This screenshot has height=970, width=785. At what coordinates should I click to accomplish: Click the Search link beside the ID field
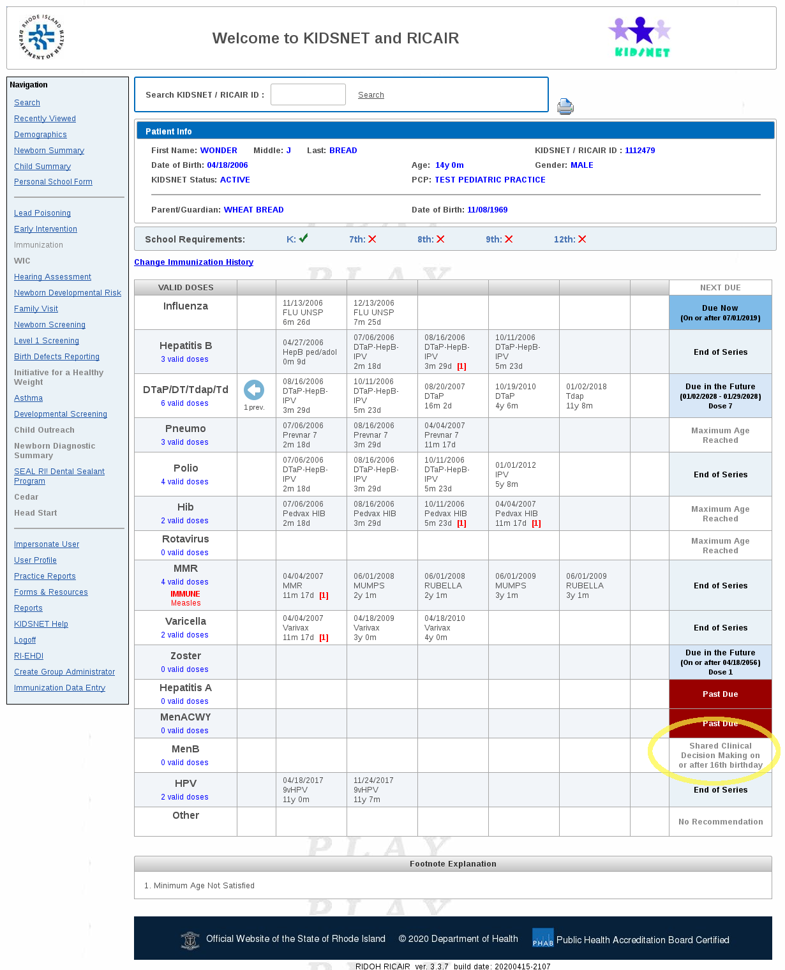click(371, 95)
